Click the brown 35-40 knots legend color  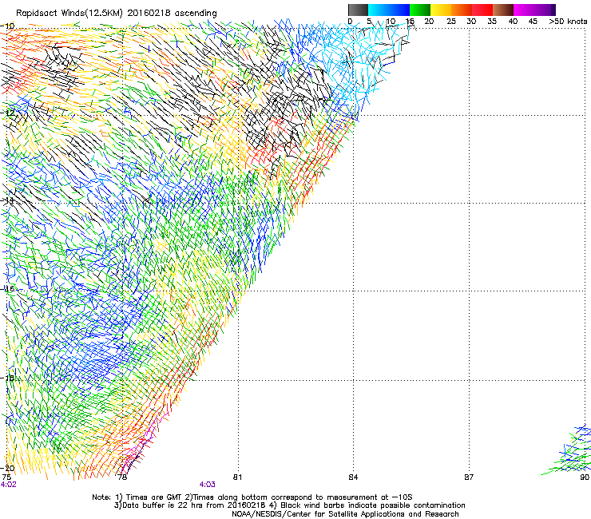(x=503, y=10)
